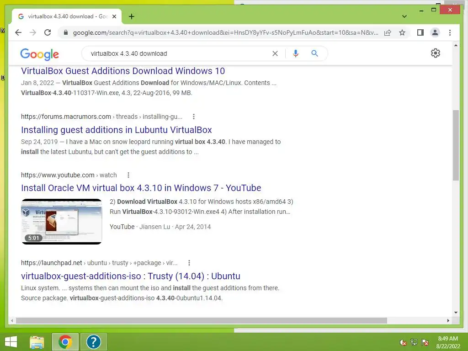
Task: Open virtualbox-guest-additions-iso Trusty (14.04) Ubuntu link
Action: pyautogui.click(x=130, y=276)
